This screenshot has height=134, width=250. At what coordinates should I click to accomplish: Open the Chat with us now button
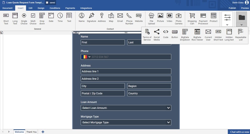pyautogui.click(x=239, y=132)
